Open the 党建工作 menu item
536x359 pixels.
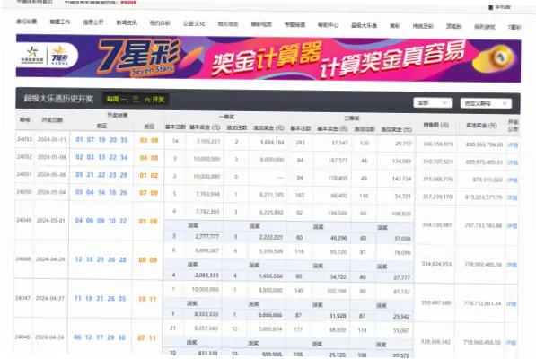point(60,22)
